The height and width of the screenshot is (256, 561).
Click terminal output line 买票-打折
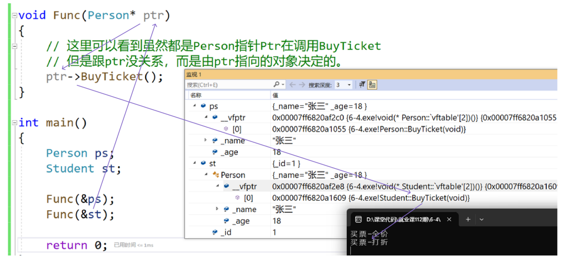click(369, 242)
